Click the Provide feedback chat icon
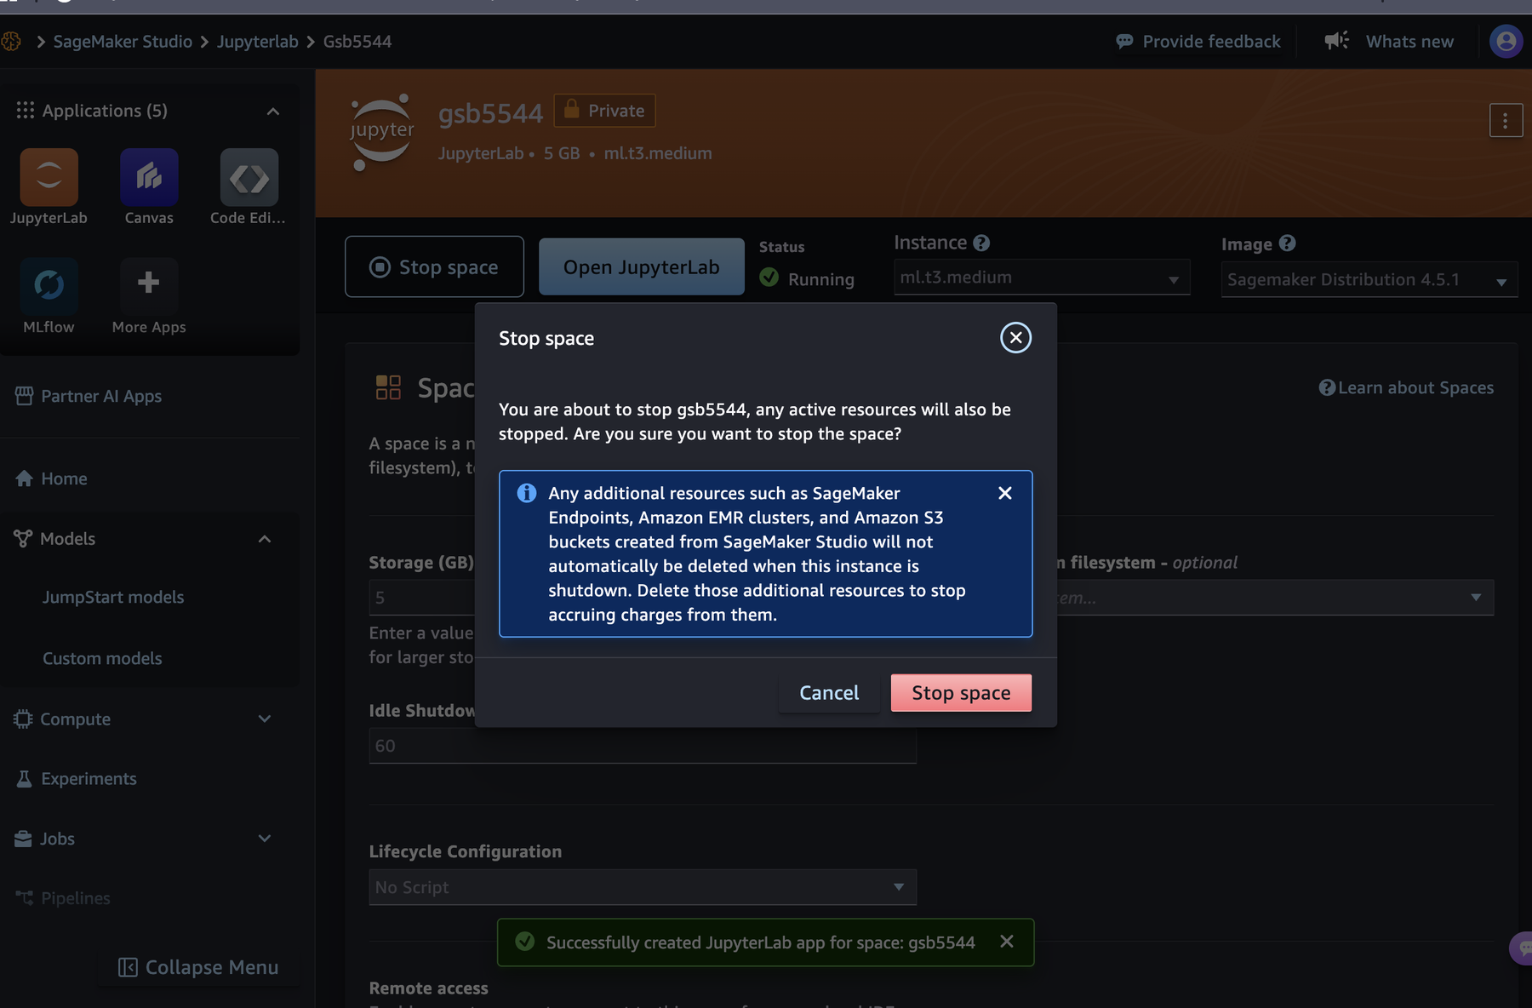1532x1008 pixels. click(1124, 42)
